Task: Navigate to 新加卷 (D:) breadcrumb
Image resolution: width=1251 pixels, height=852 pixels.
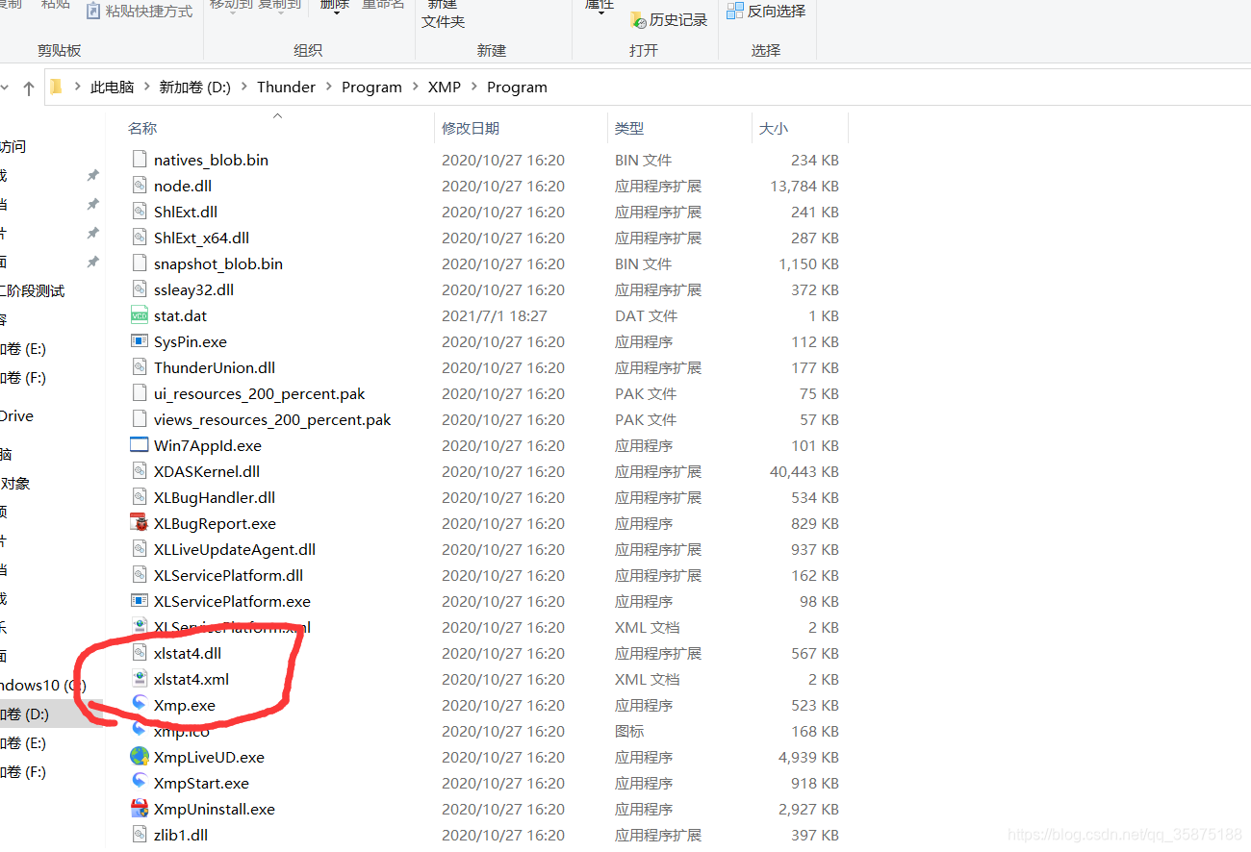Action: click(194, 87)
